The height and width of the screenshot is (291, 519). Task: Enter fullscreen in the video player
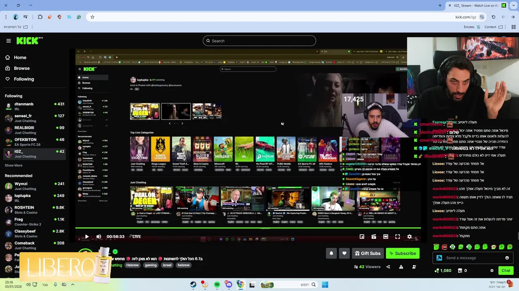coord(397,236)
